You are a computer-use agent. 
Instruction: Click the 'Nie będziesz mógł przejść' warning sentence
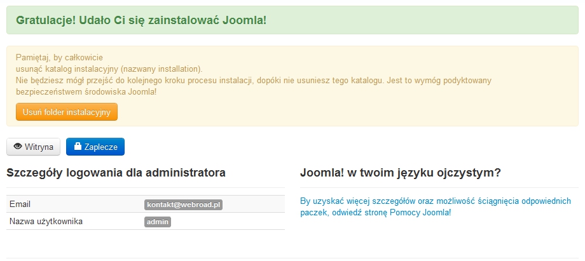(x=254, y=81)
